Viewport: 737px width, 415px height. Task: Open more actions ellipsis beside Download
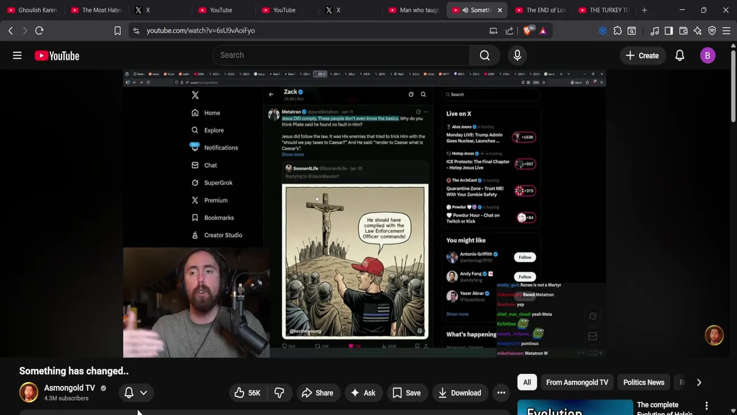point(502,393)
